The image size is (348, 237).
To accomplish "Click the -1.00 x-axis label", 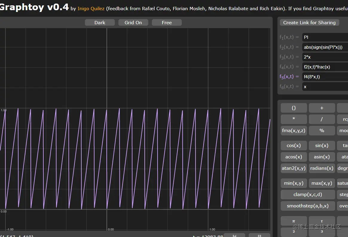I will (10, 230).
